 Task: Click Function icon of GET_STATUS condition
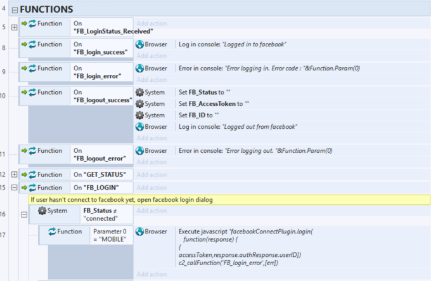32,174
